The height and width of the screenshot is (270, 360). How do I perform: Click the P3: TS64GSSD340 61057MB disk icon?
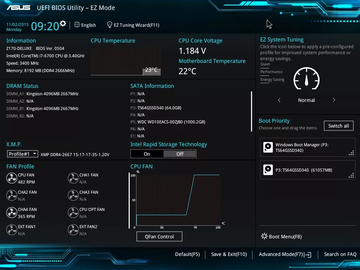[268, 170]
